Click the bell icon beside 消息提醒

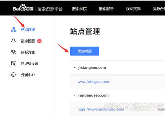(13, 41)
